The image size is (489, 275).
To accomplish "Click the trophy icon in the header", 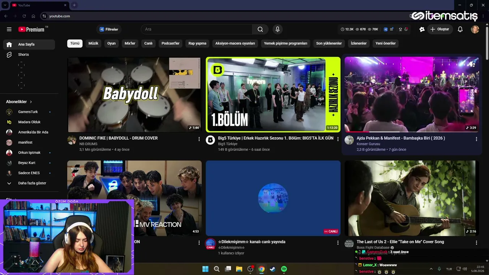I will tap(400, 29).
